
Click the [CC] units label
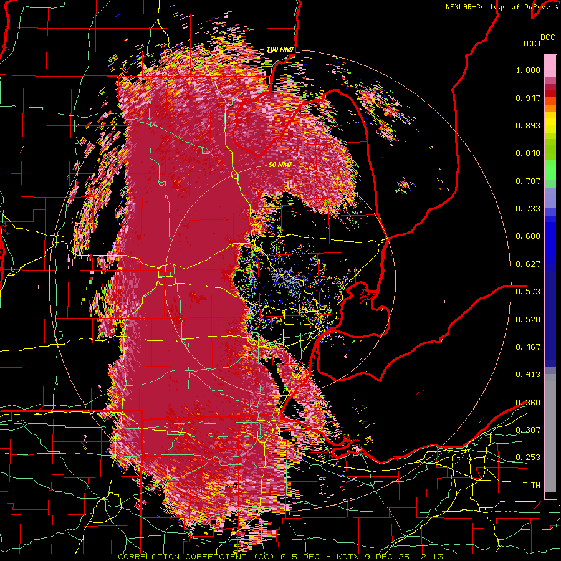coord(532,43)
